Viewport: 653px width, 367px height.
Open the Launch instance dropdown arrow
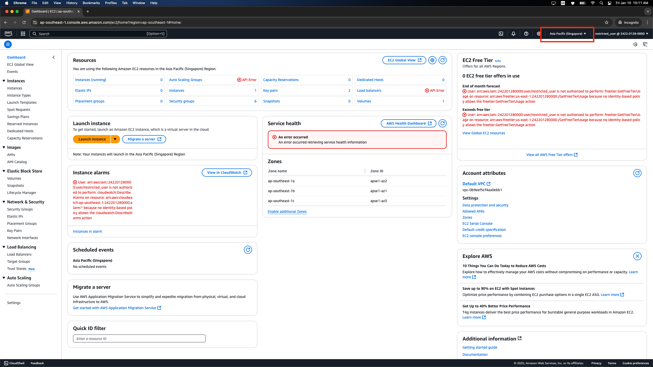click(115, 139)
